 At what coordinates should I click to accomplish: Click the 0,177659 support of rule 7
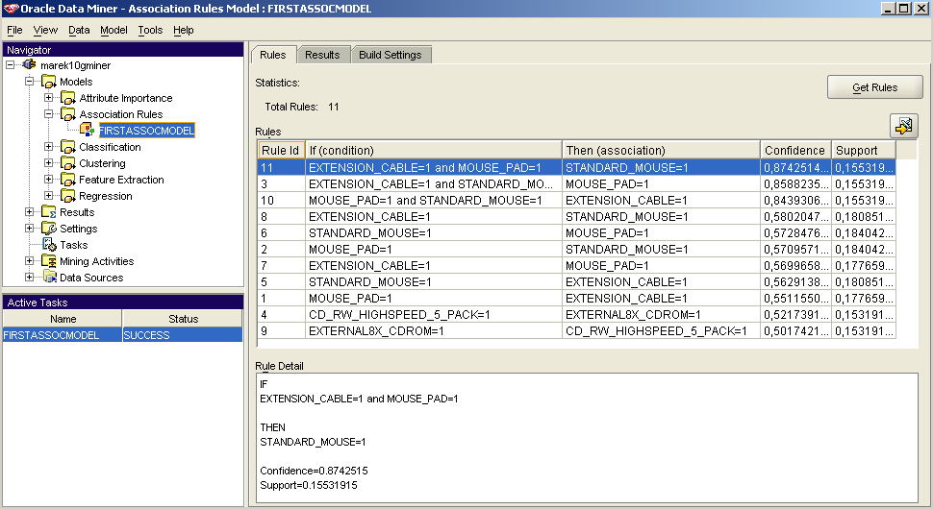coord(864,265)
